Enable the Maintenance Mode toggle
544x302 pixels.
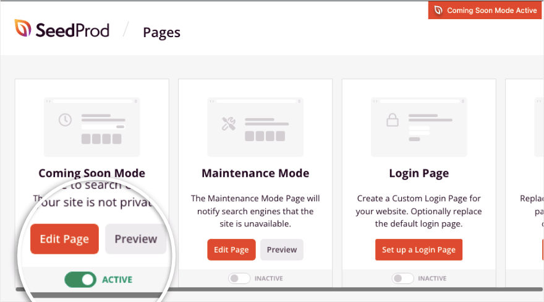pos(239,278)
